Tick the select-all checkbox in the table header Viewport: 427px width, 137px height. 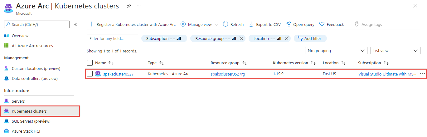(x=90, y=63)
